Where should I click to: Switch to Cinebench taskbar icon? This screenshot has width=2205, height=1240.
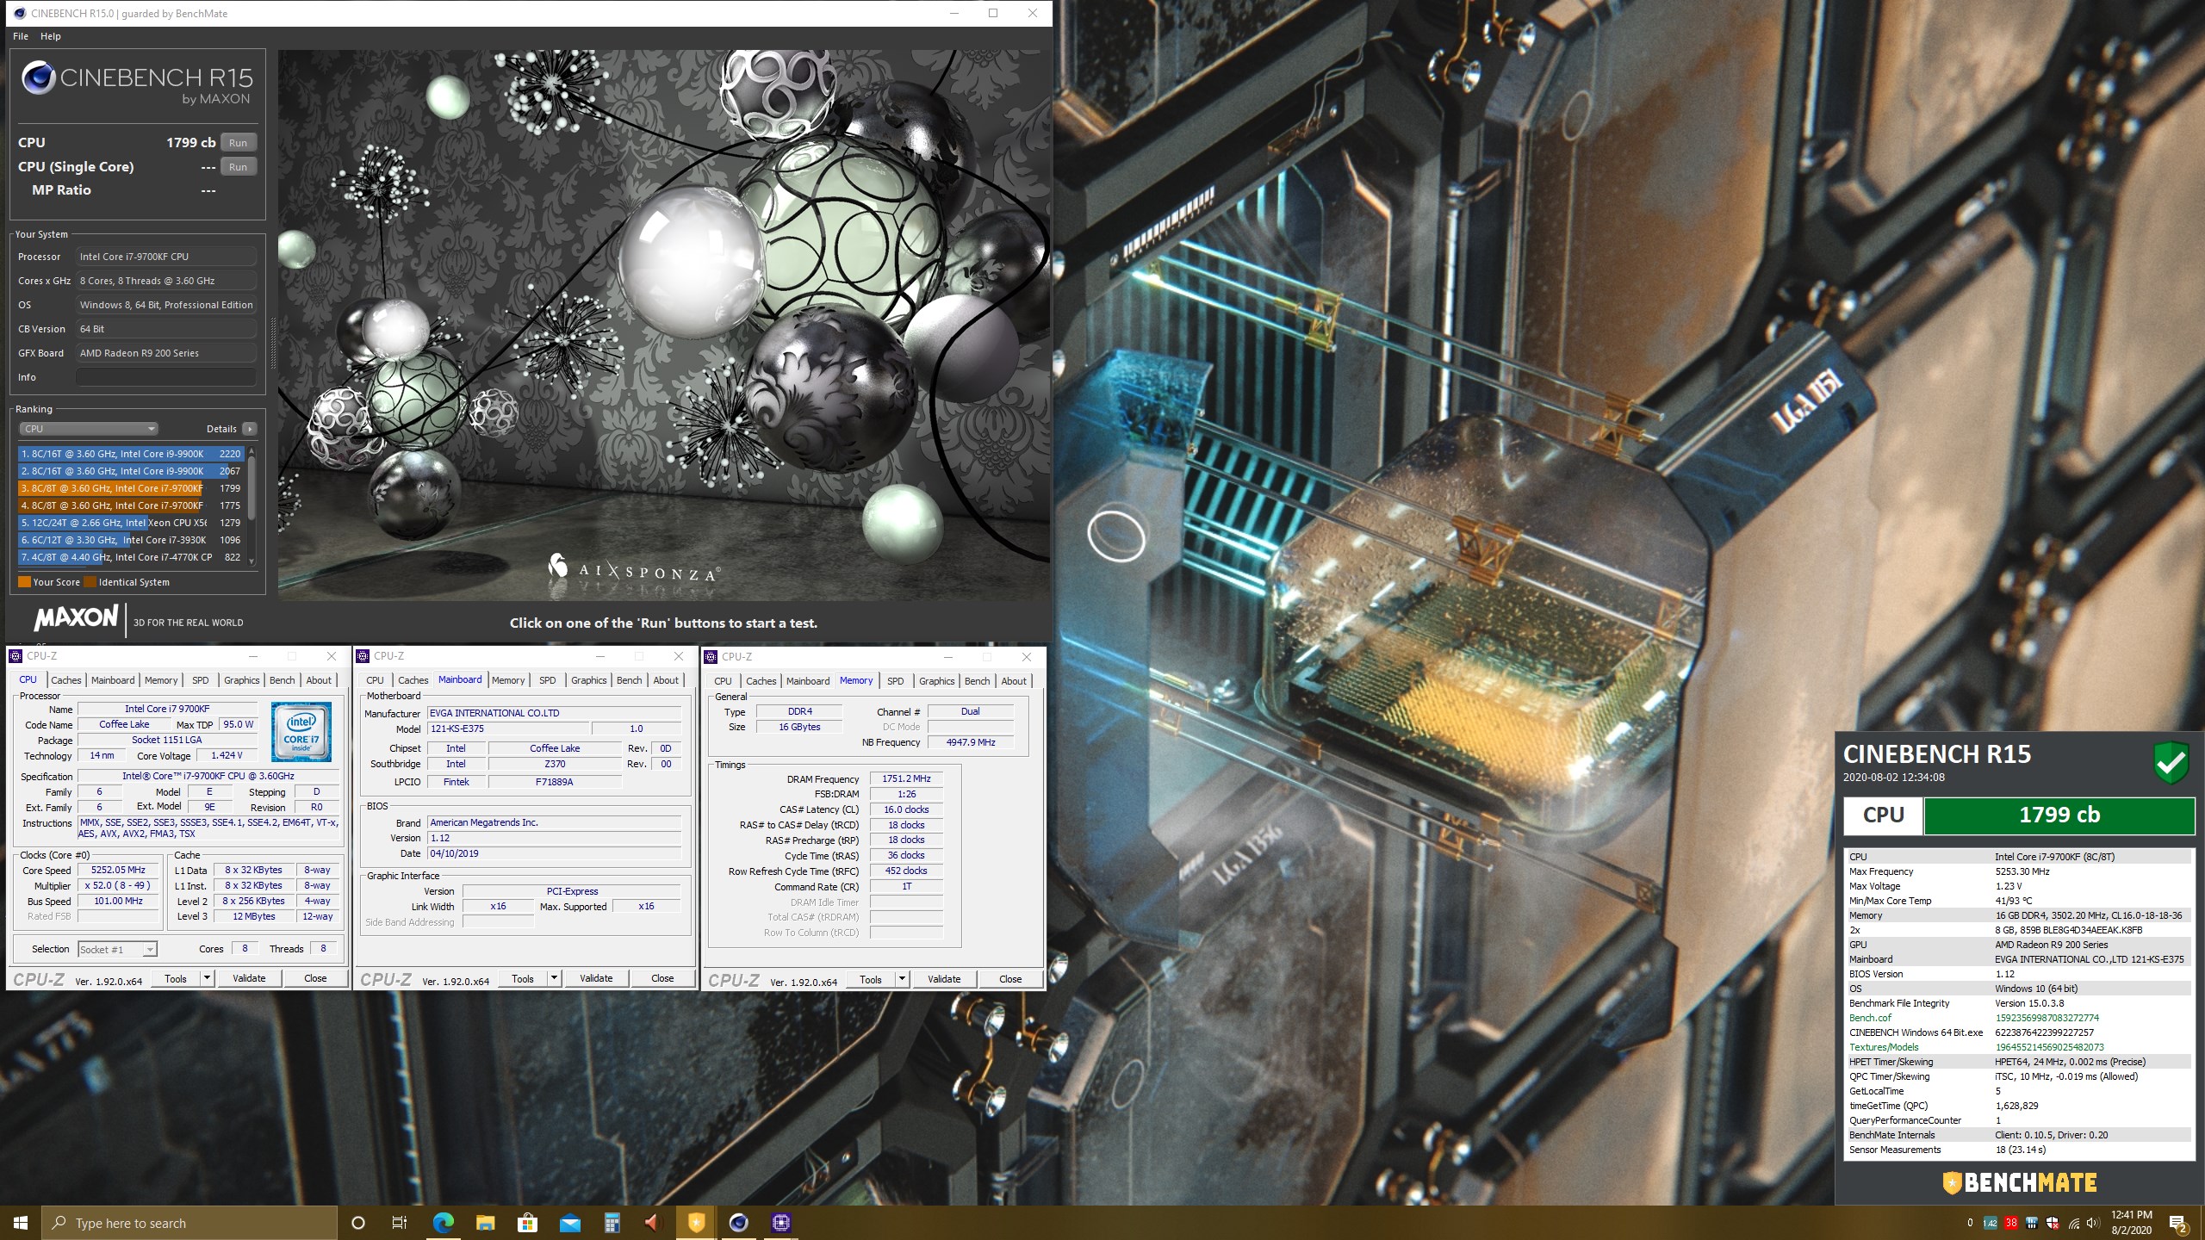click(738, 1223)
